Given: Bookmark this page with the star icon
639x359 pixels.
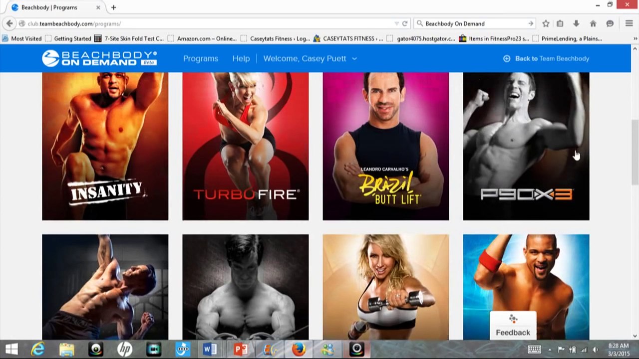Looking at the screenshot, I should 546,23.
